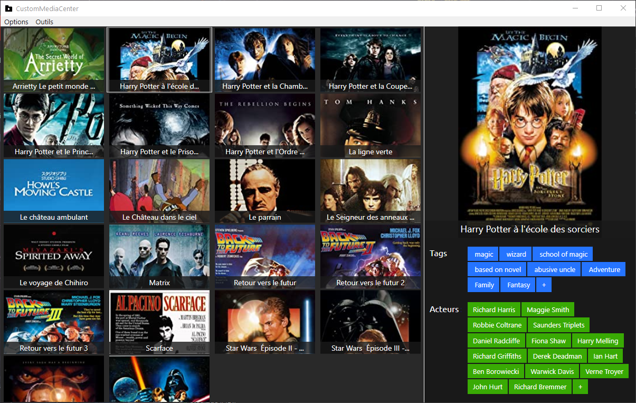This screenshot has height=403, width=636.
Task: Click the 'magic' tag
Action: [x=483, y=254]
